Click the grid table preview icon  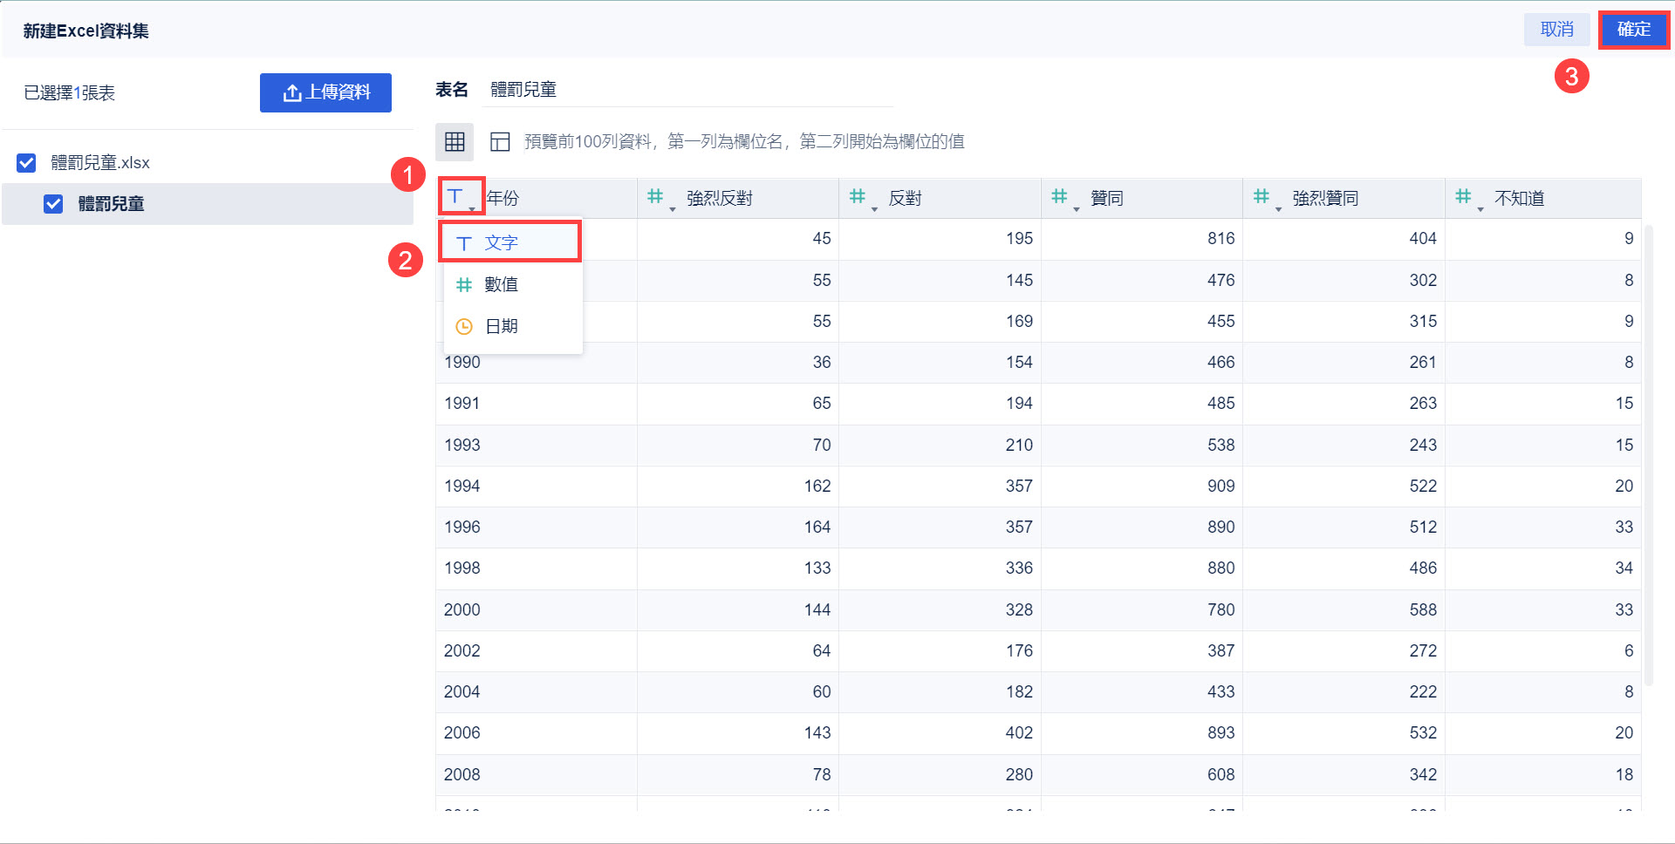pos(455,142)
